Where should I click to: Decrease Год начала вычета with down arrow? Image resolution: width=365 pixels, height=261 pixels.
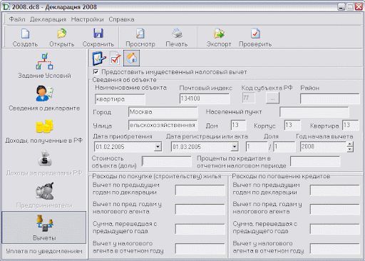pyautogui.click(x=350, y=149)
